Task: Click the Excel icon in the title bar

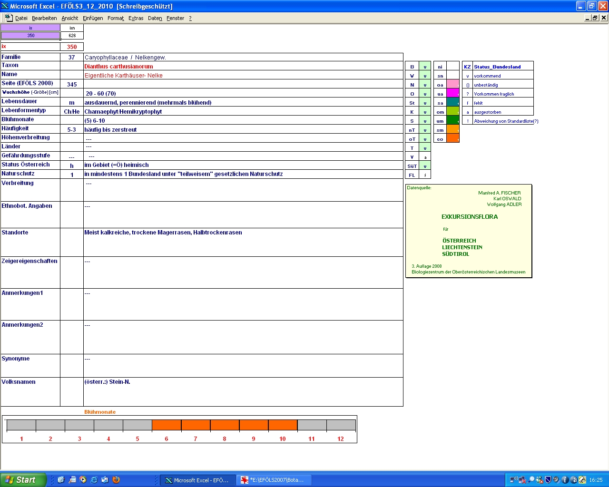Action: click(5, 6)
